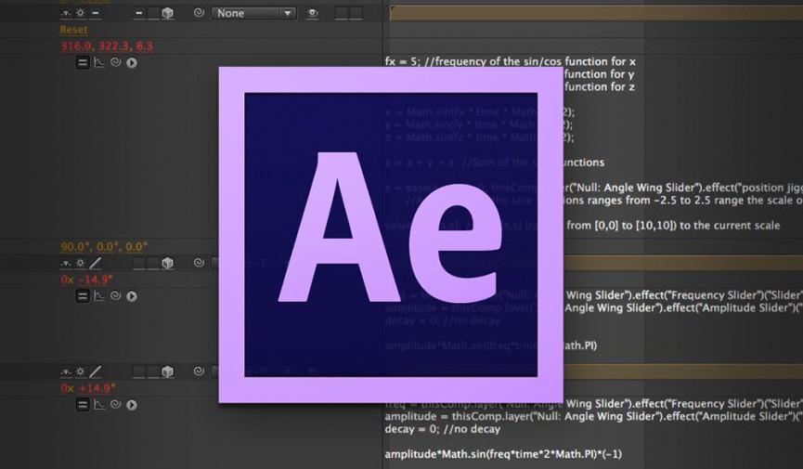Toggle first empty switch box above 0x -14.9°

click(138, 264)
